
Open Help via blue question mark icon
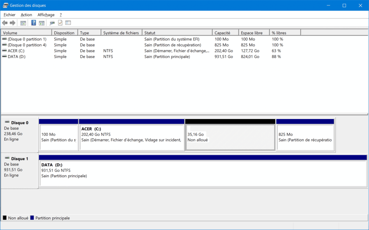click(34, 23)
